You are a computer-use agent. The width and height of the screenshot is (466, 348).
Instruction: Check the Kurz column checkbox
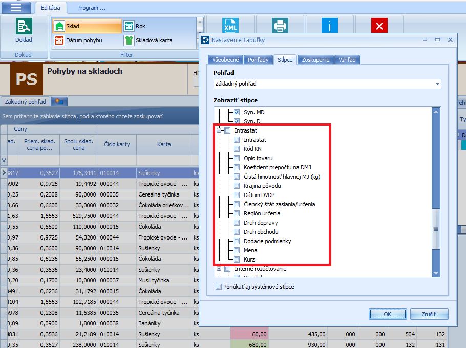coord(237,259)
